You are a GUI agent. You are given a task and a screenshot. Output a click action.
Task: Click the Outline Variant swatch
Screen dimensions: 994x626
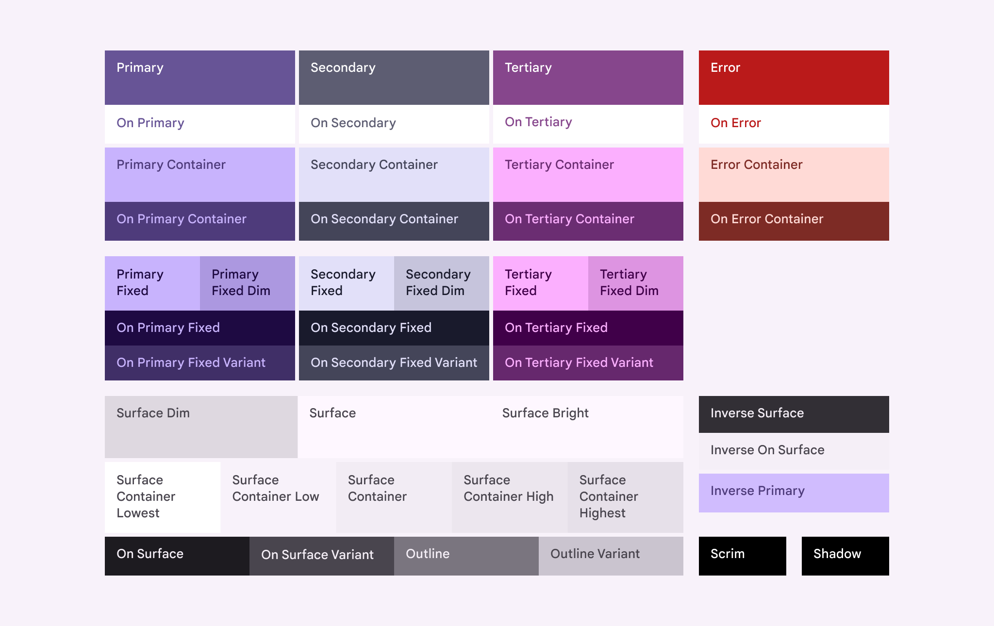click(611, 556)
